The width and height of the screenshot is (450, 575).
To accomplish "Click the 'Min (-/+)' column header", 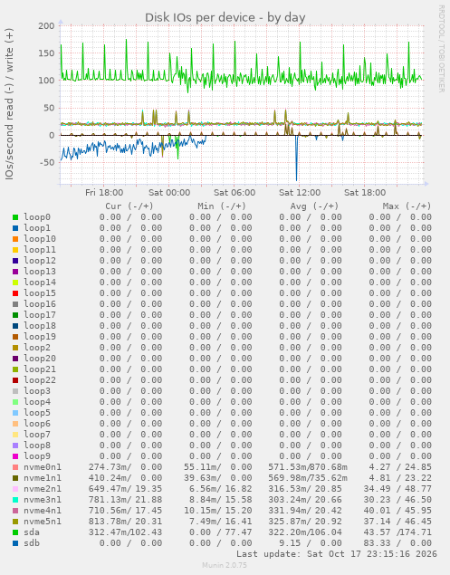I will point(222,206).
